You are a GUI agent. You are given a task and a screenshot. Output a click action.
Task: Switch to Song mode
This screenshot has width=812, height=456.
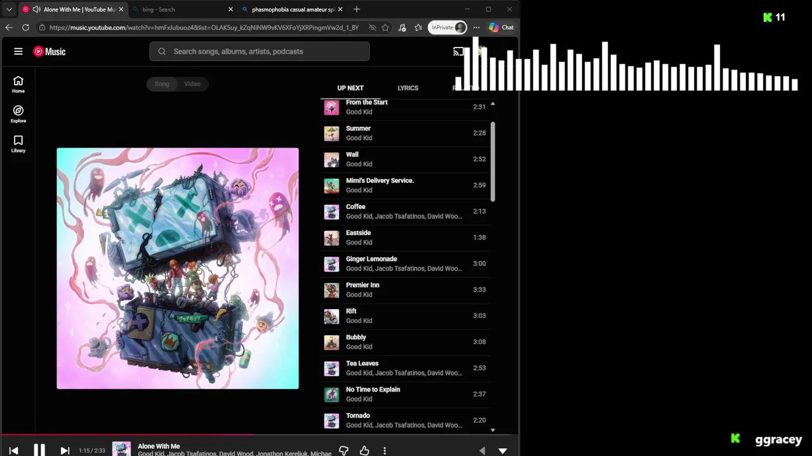pos(162,84)
